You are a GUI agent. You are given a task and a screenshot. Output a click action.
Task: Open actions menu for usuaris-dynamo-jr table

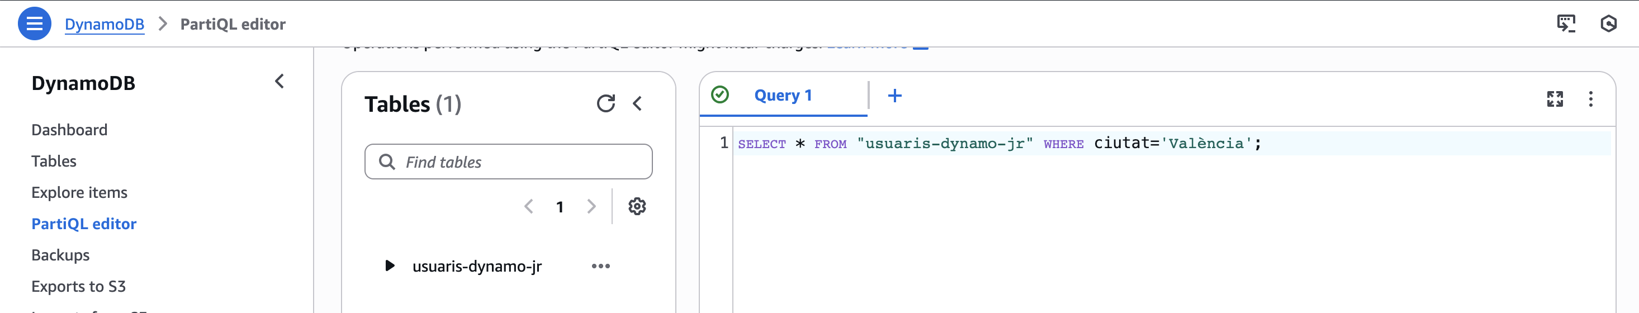coord(600,266)
